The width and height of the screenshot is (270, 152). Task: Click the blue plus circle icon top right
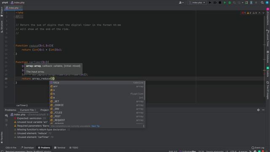[x=267, y=3]
